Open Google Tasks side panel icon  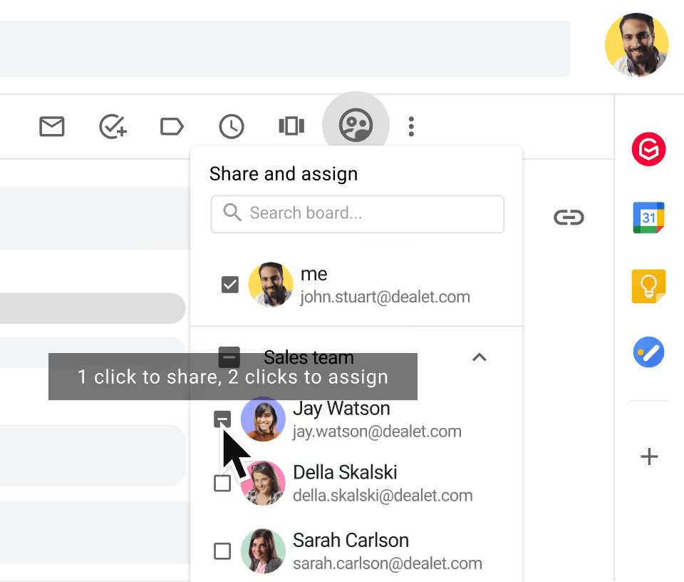(x=648, y=352)
